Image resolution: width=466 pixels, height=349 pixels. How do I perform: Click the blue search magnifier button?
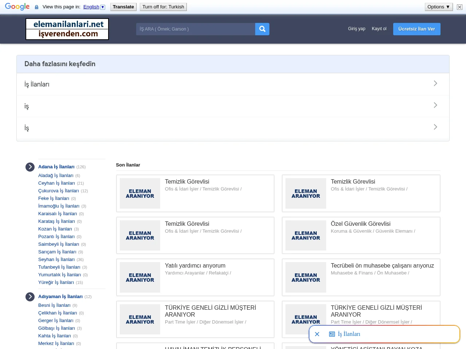[262, 29]
